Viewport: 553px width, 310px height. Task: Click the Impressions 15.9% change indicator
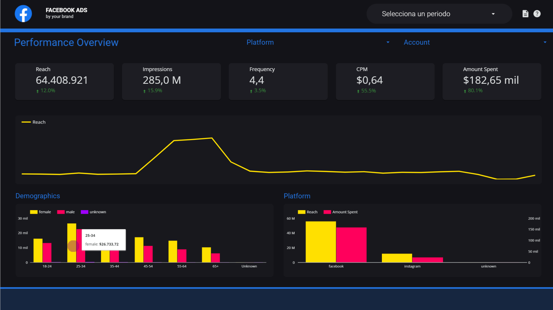(x=153, y=90)
